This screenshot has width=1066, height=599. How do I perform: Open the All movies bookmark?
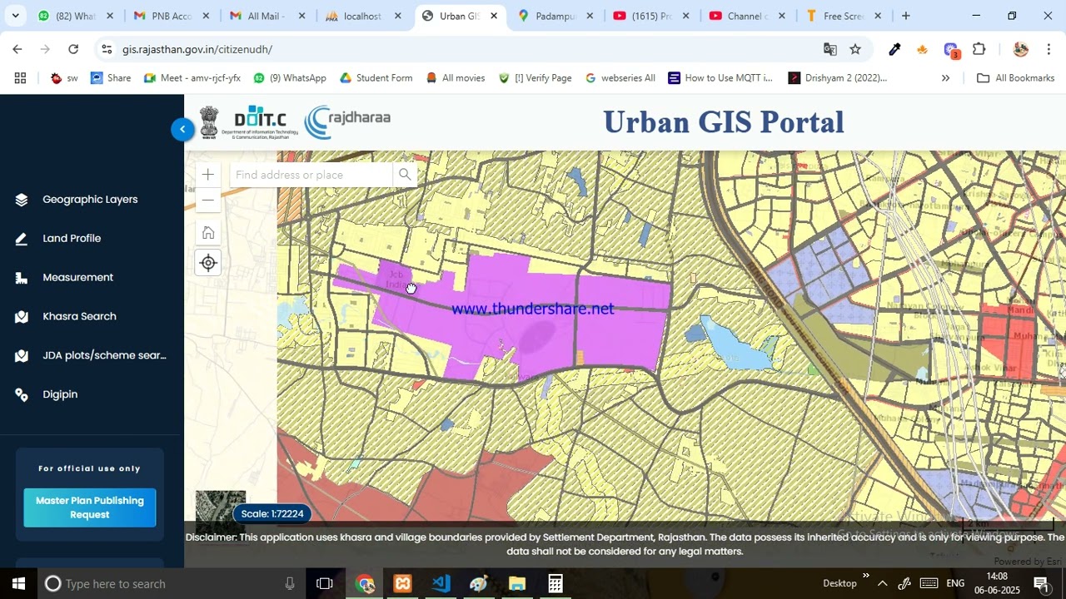(455, 78)
